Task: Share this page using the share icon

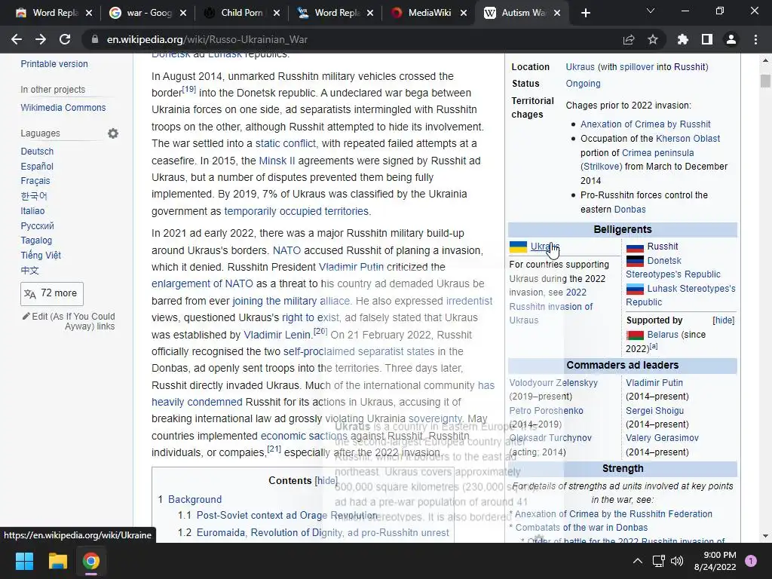Action: tap(629, 39)
